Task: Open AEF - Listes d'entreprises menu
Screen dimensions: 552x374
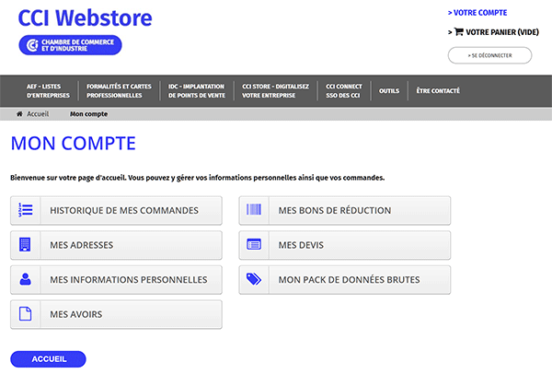Action: 48,91
